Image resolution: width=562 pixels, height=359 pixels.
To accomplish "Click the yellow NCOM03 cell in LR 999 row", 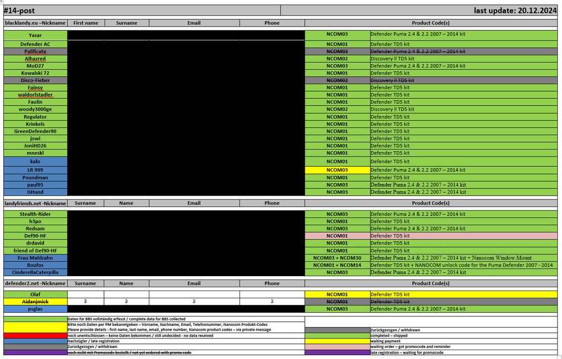I will [337, 170].
